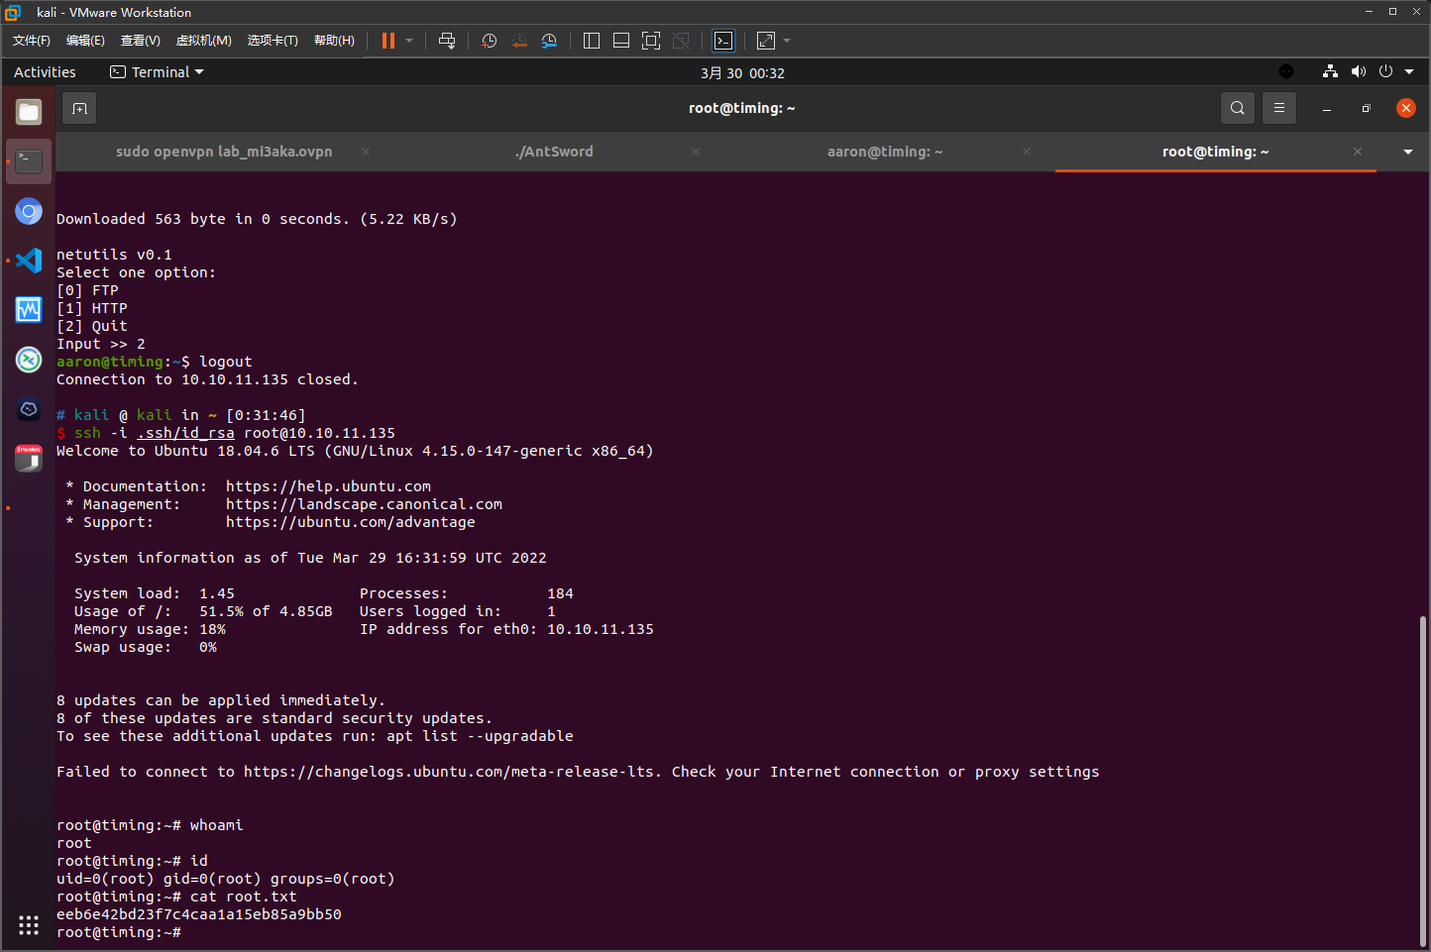The height and width of the screenshot is (952, 1431).
Task: Toggle the VMware library sidebar view
Action: tap(592, 41)
